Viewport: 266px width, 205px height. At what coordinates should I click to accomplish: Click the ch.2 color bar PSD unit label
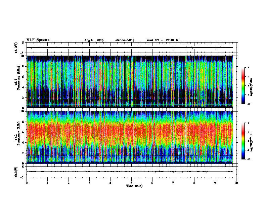pos(251,143)
